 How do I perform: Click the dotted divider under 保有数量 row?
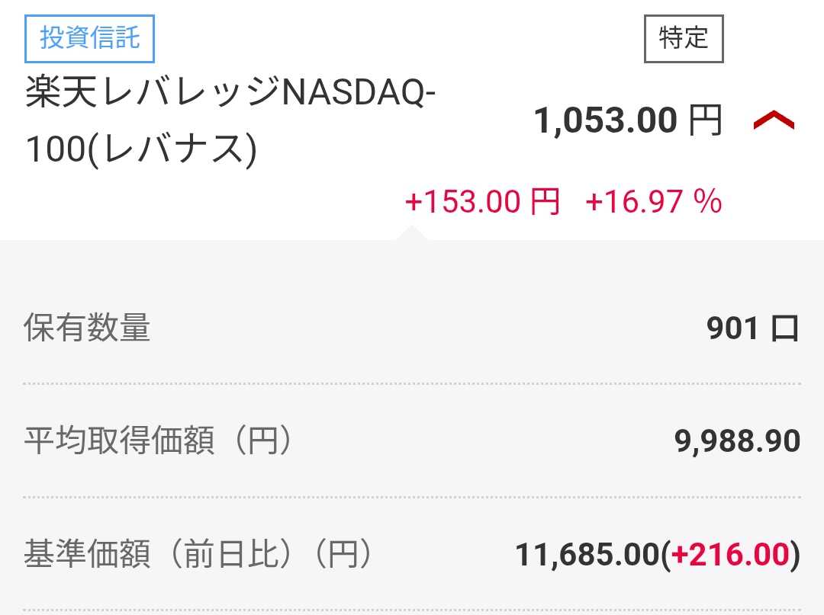[x=412, y=384]
